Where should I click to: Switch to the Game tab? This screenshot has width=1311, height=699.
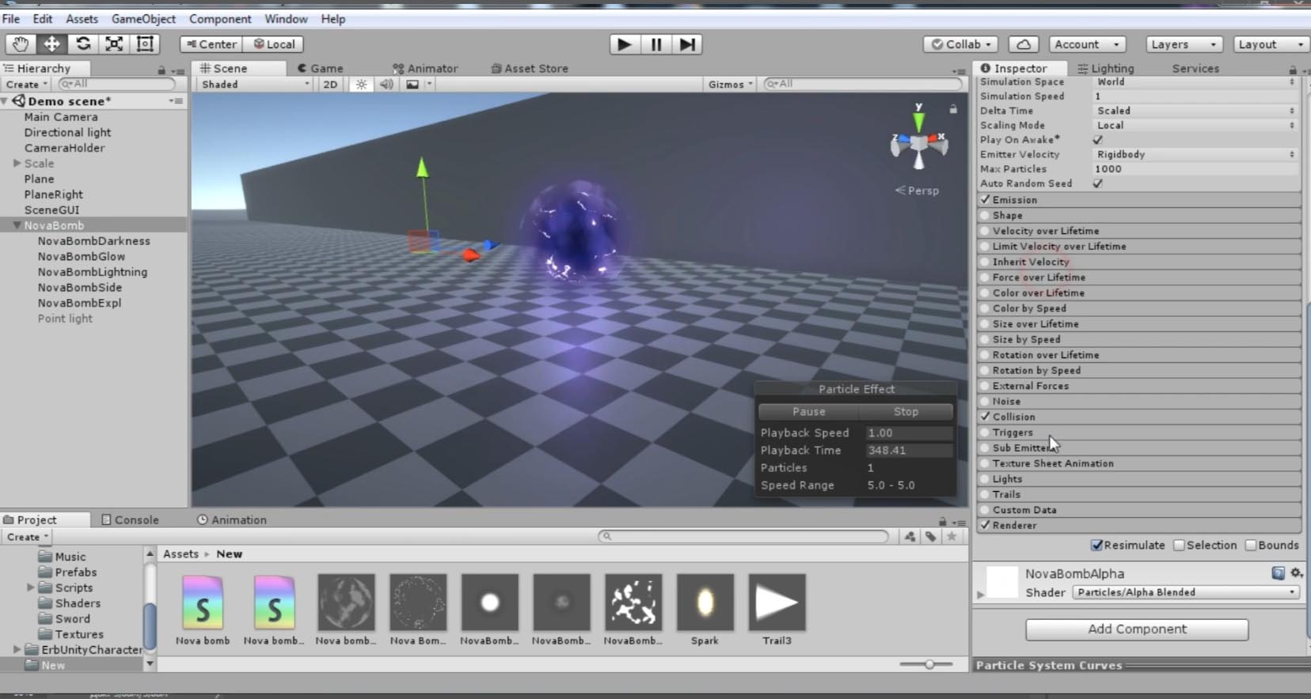(x=321, y=69)
